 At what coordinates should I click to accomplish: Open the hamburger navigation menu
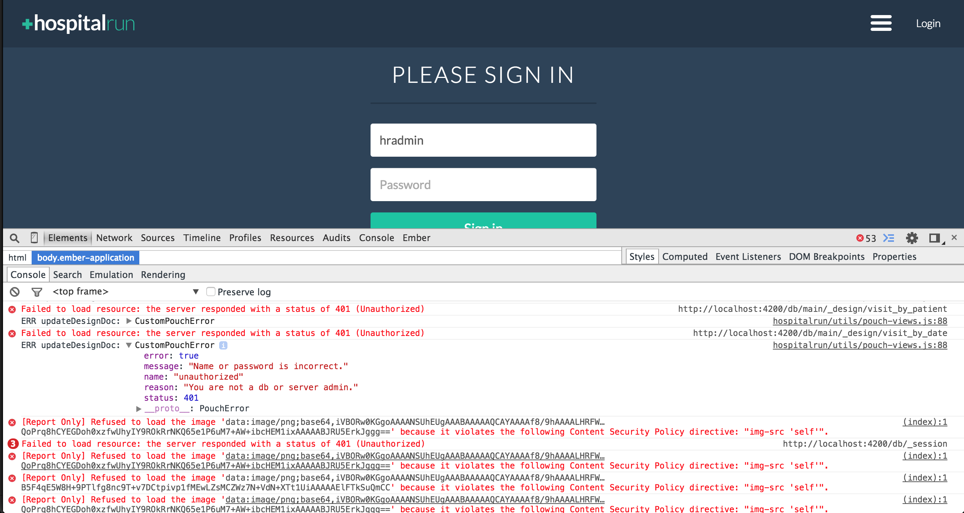click(x=881, y=23)
